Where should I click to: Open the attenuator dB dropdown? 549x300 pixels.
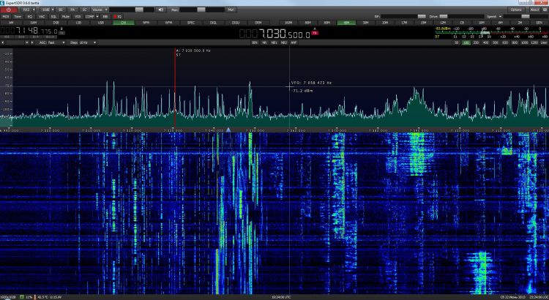[x=48, y=10]
